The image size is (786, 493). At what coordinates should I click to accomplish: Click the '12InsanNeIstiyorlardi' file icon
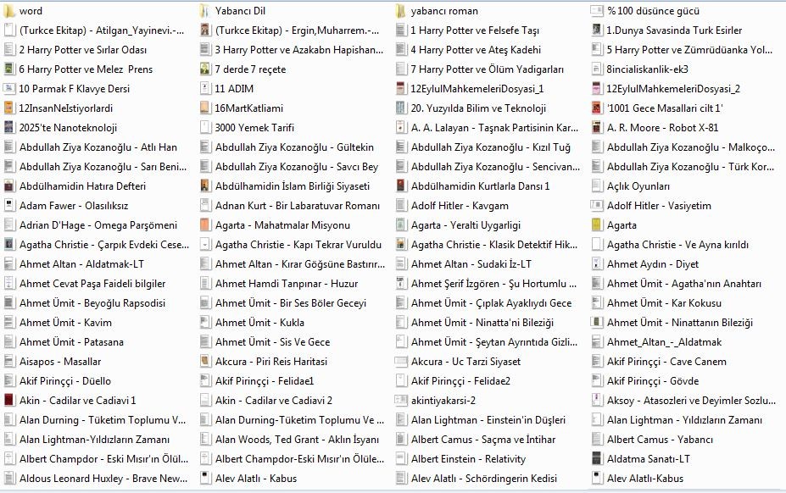tap(9, 108)
